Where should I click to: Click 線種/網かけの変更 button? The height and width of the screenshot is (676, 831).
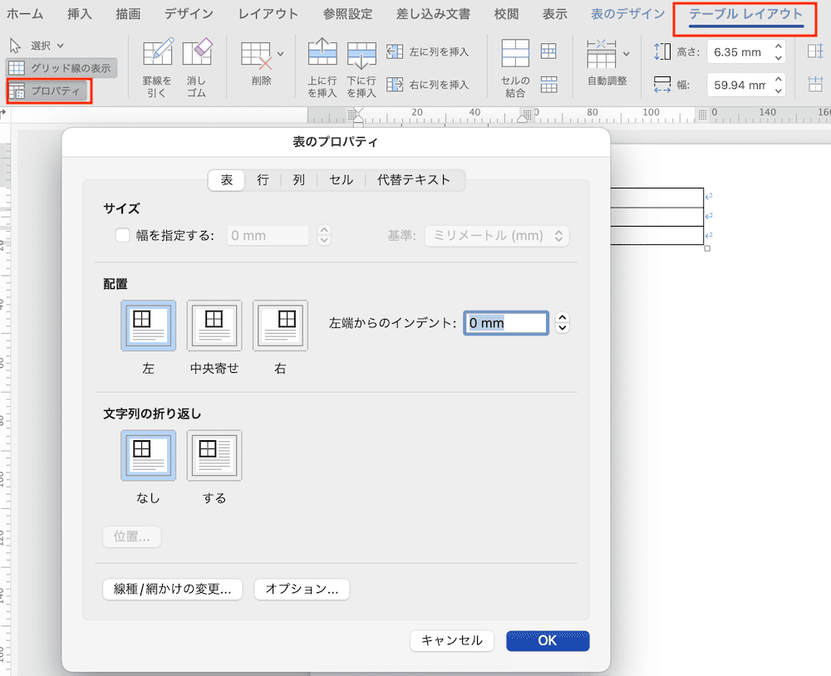point(173,589)
